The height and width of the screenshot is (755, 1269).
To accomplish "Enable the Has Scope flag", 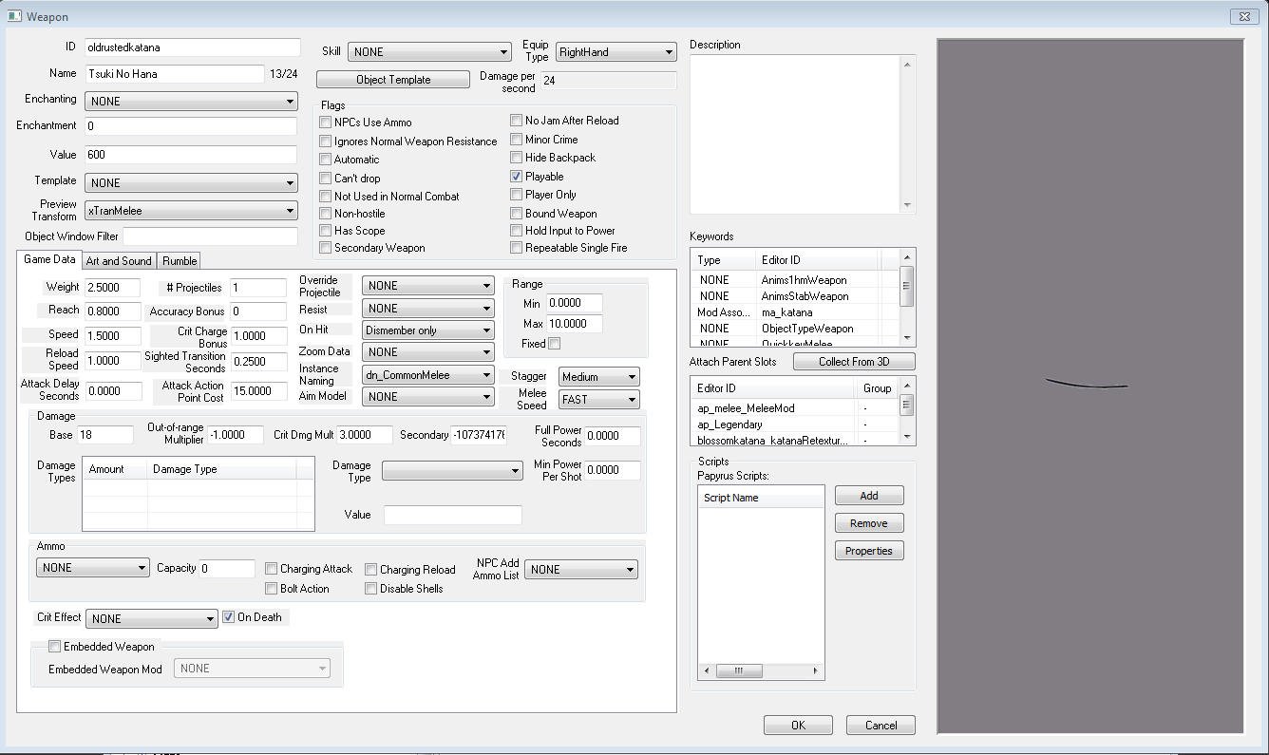I will click(326, 231).
